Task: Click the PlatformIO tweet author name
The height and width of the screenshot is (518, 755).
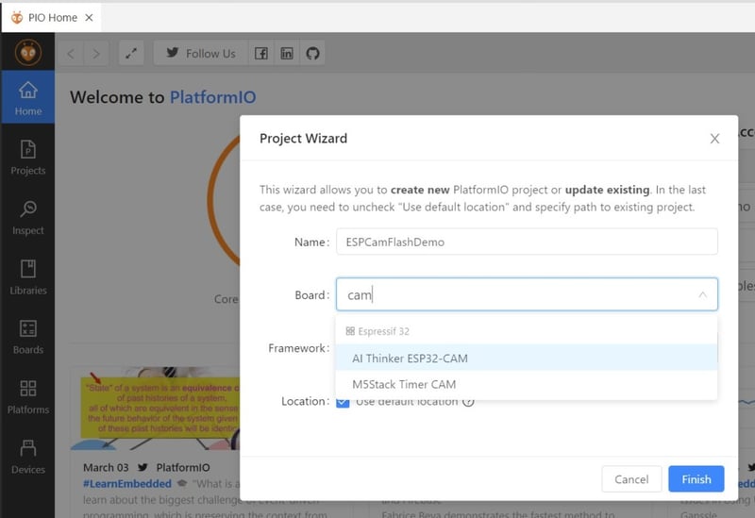Action: coord(183,467)
